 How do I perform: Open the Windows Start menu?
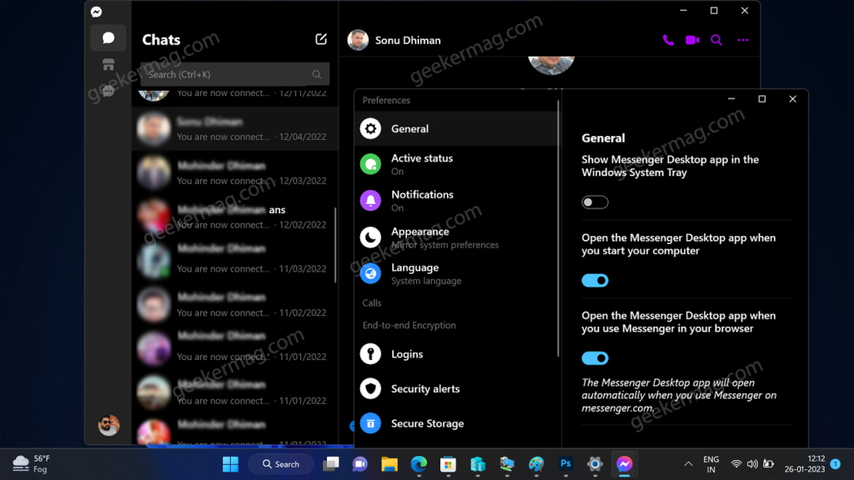230,464
